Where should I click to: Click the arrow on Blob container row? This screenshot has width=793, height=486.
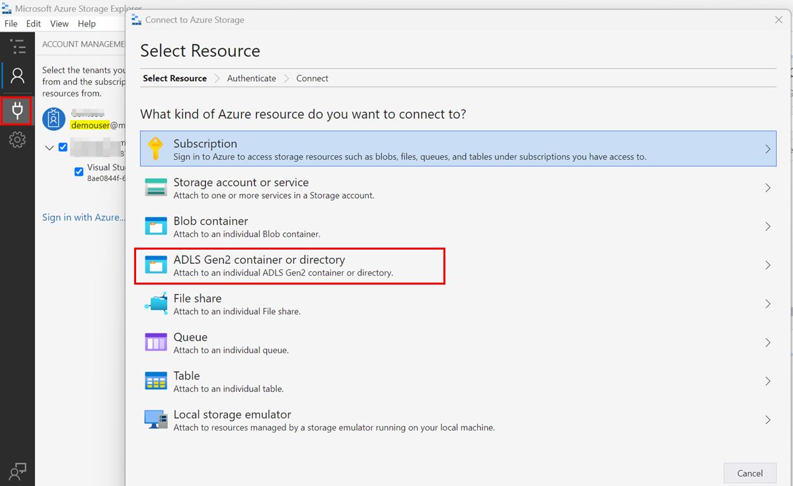(x=767, y=226)
